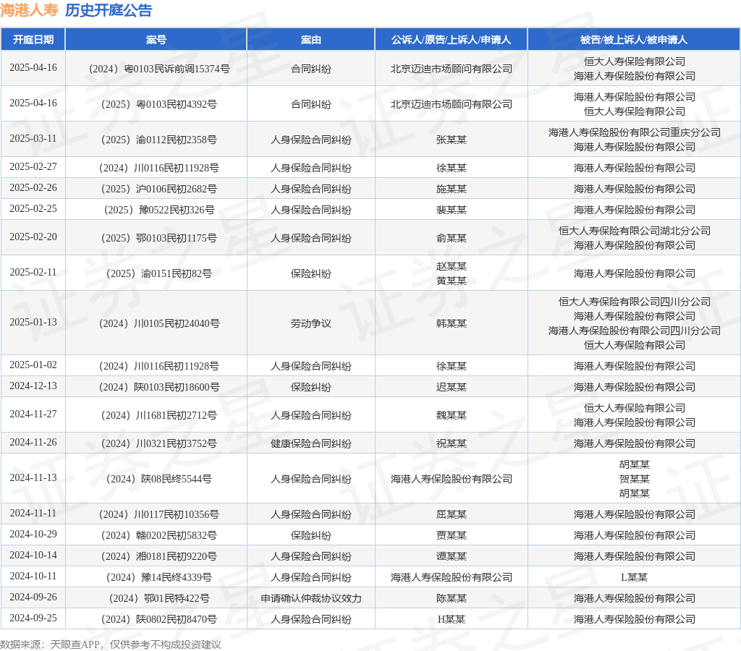Viewport: 741px width, 651px height.
Task: Click the 申请确认仲裁协议效力 cell
Action: click(311, 599)
